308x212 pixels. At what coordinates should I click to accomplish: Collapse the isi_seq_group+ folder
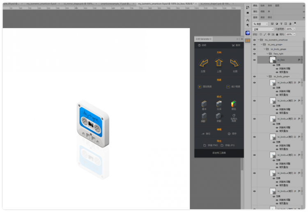pos(262,45)
